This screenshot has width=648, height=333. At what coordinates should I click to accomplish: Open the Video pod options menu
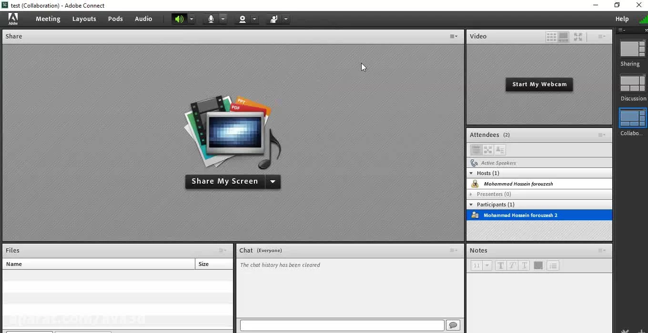point(602,37)
